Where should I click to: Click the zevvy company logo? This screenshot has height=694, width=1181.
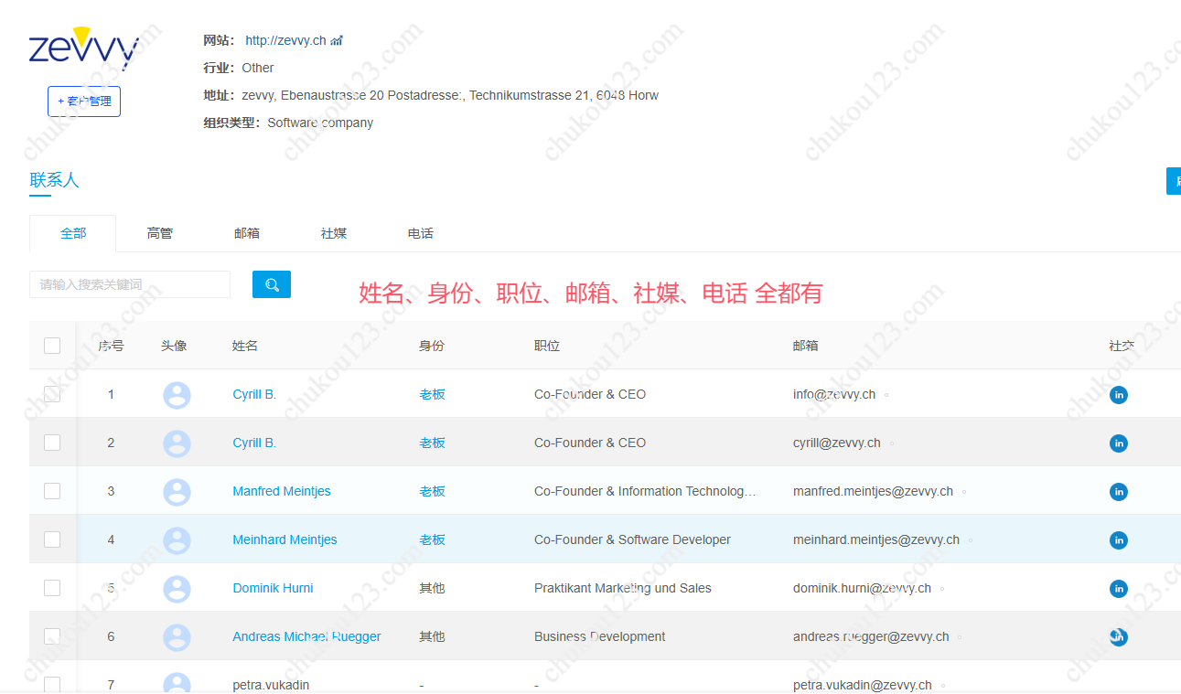[x=83, y=48]
